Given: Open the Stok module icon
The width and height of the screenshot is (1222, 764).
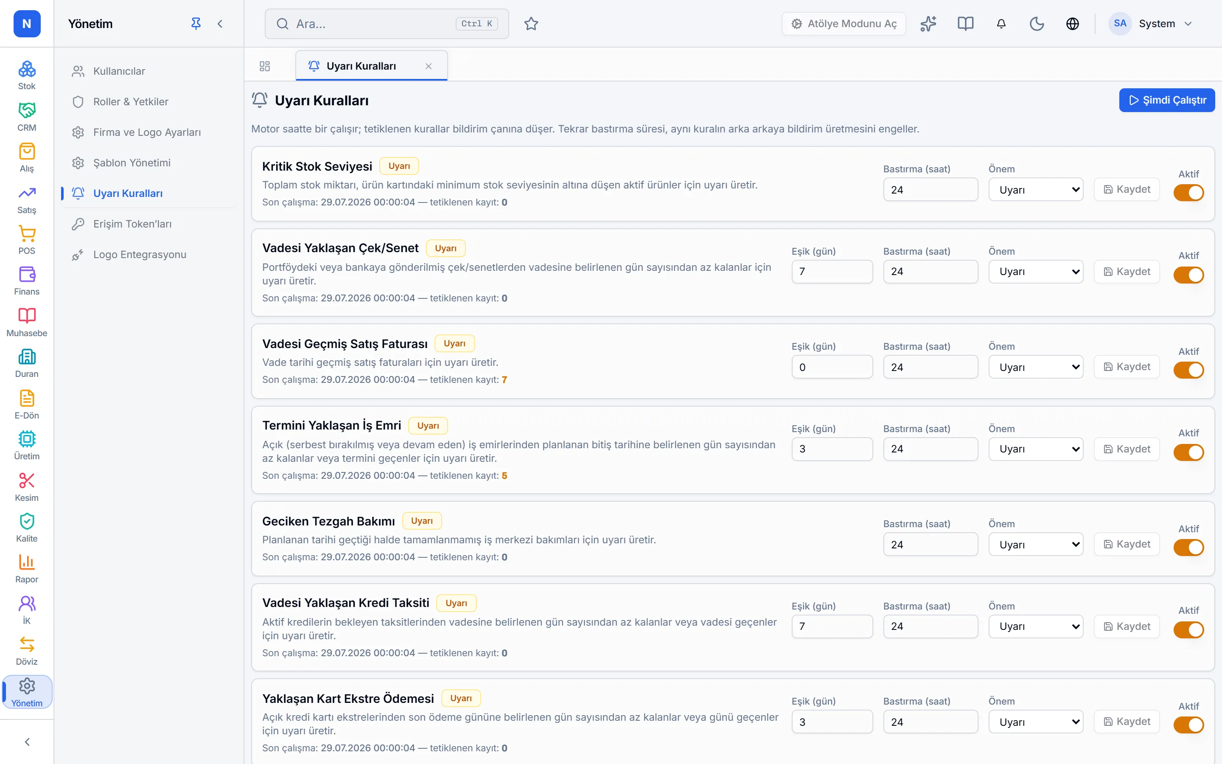Looking at the screenshot, I should click(x=27, y=69).
